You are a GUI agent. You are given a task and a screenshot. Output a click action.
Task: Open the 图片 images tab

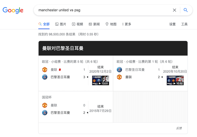tap(61, 24)
